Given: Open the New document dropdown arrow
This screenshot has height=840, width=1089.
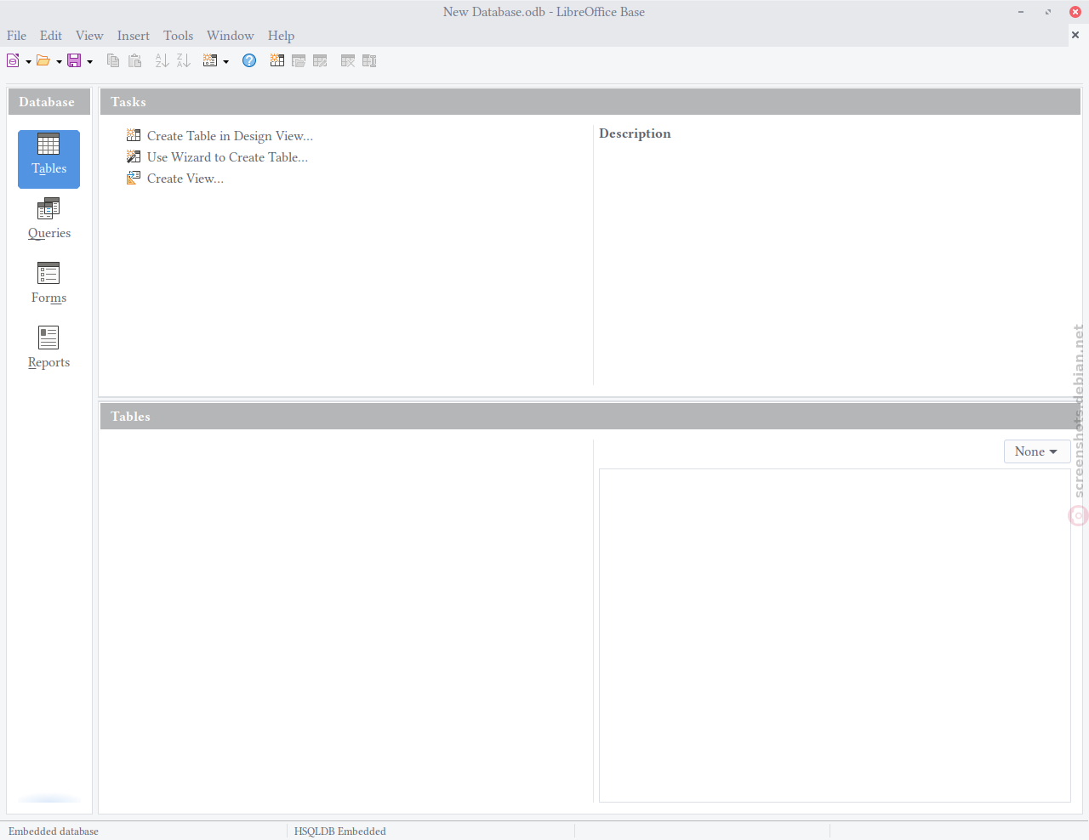Looking at the screenshot, I should [28, 61].
